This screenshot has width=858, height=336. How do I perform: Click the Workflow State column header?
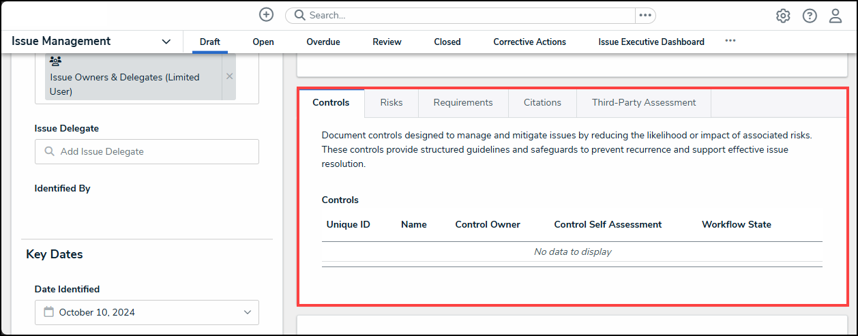737,224
